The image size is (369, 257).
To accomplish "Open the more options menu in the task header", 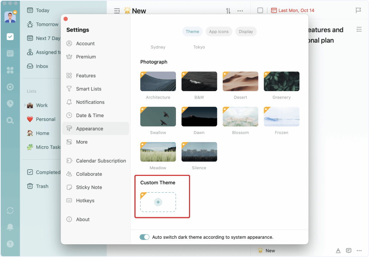I will pos(240,11).
